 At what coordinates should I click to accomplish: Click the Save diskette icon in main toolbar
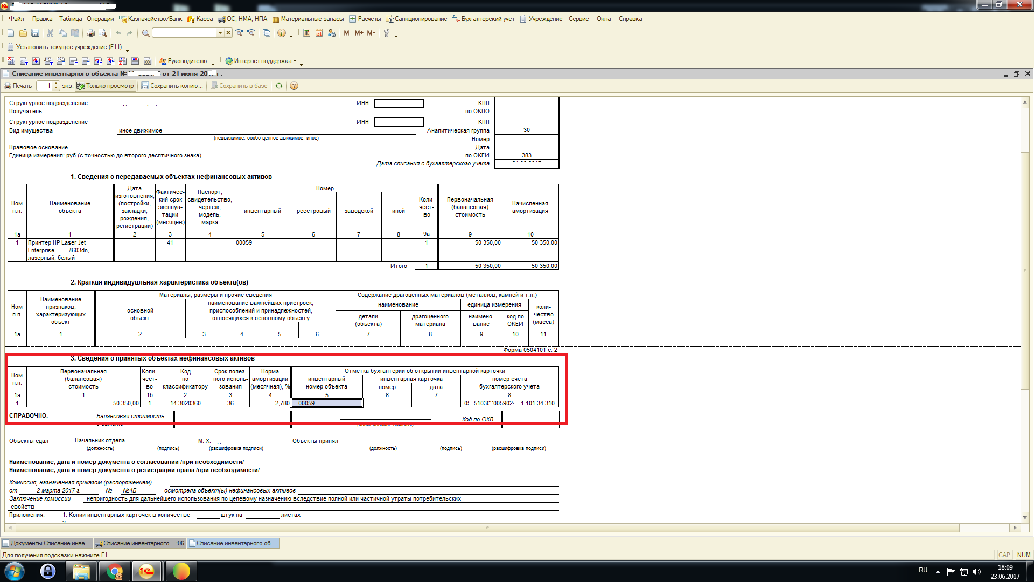tap(35, 33)
